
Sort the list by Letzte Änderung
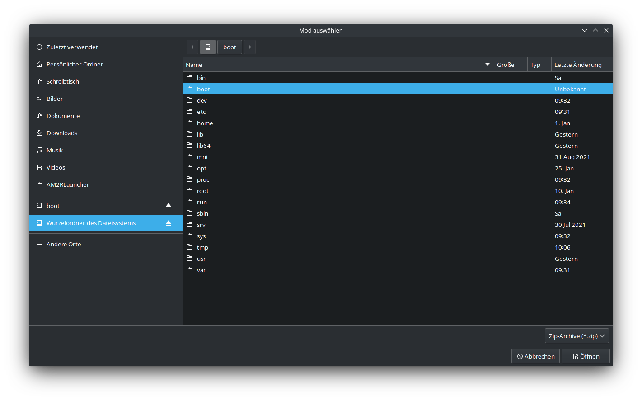tap(578, 65)
